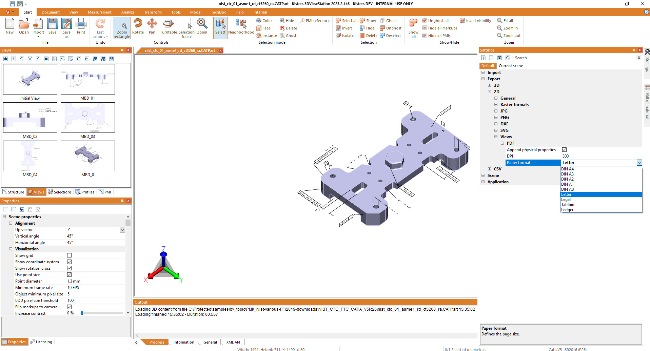Toggle Show grid checkbox

pos(69,255)
